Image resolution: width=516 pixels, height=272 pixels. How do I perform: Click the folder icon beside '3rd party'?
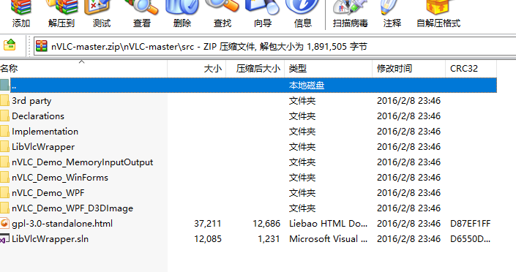[x=4, y=100]
